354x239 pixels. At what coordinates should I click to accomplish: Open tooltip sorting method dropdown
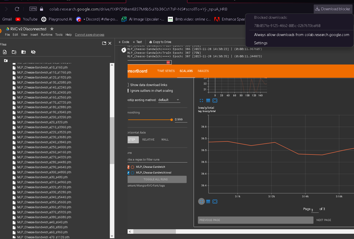169,100
